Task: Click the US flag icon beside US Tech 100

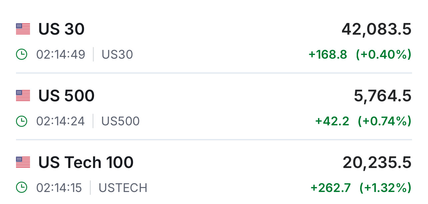Action: tap(23, 162)
